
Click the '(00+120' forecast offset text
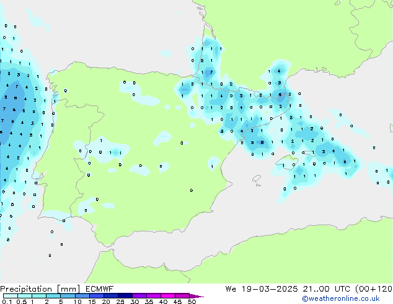tap(374, 289)
